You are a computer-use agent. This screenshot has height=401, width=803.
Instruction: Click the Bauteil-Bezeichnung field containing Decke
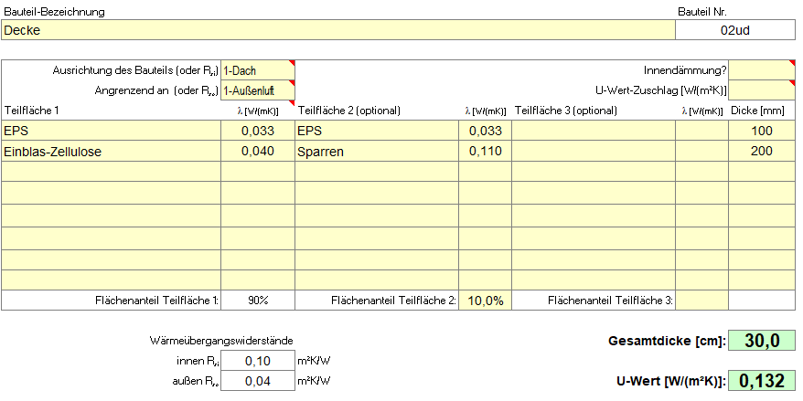click(338, 30)
